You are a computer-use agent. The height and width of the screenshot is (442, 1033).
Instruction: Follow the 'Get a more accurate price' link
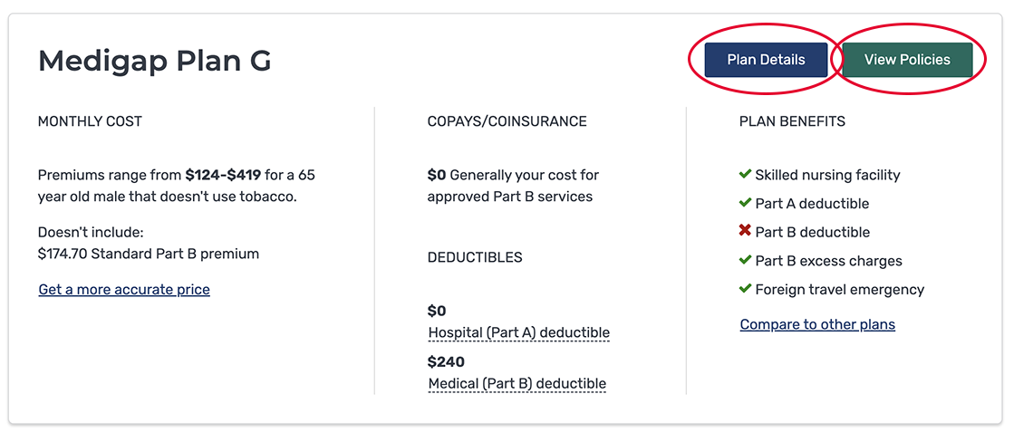coord(124,290)
